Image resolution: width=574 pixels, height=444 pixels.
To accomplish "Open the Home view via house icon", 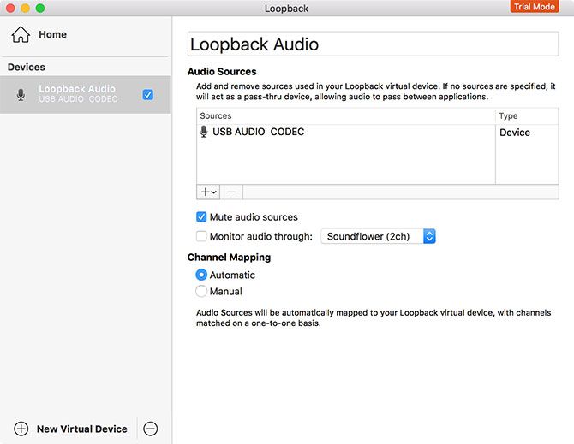I will tap(21, 34).
